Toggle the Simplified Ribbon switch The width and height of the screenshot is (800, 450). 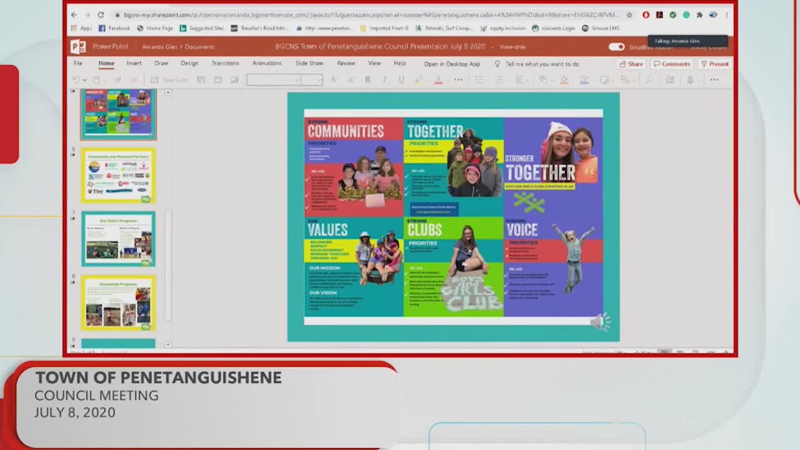616,47
